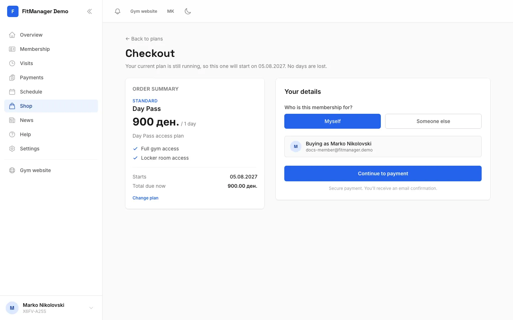The width and height of the screenshot is (513, 320).
Task: Click the 900 ден. price text
Action: [x=156, y=122]
